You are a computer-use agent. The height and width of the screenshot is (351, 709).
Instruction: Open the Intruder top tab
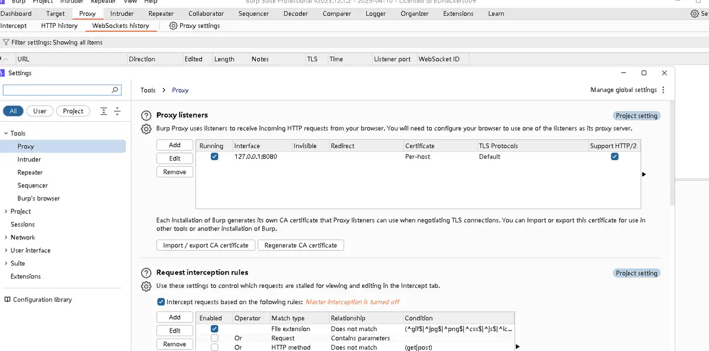point(122,14)
